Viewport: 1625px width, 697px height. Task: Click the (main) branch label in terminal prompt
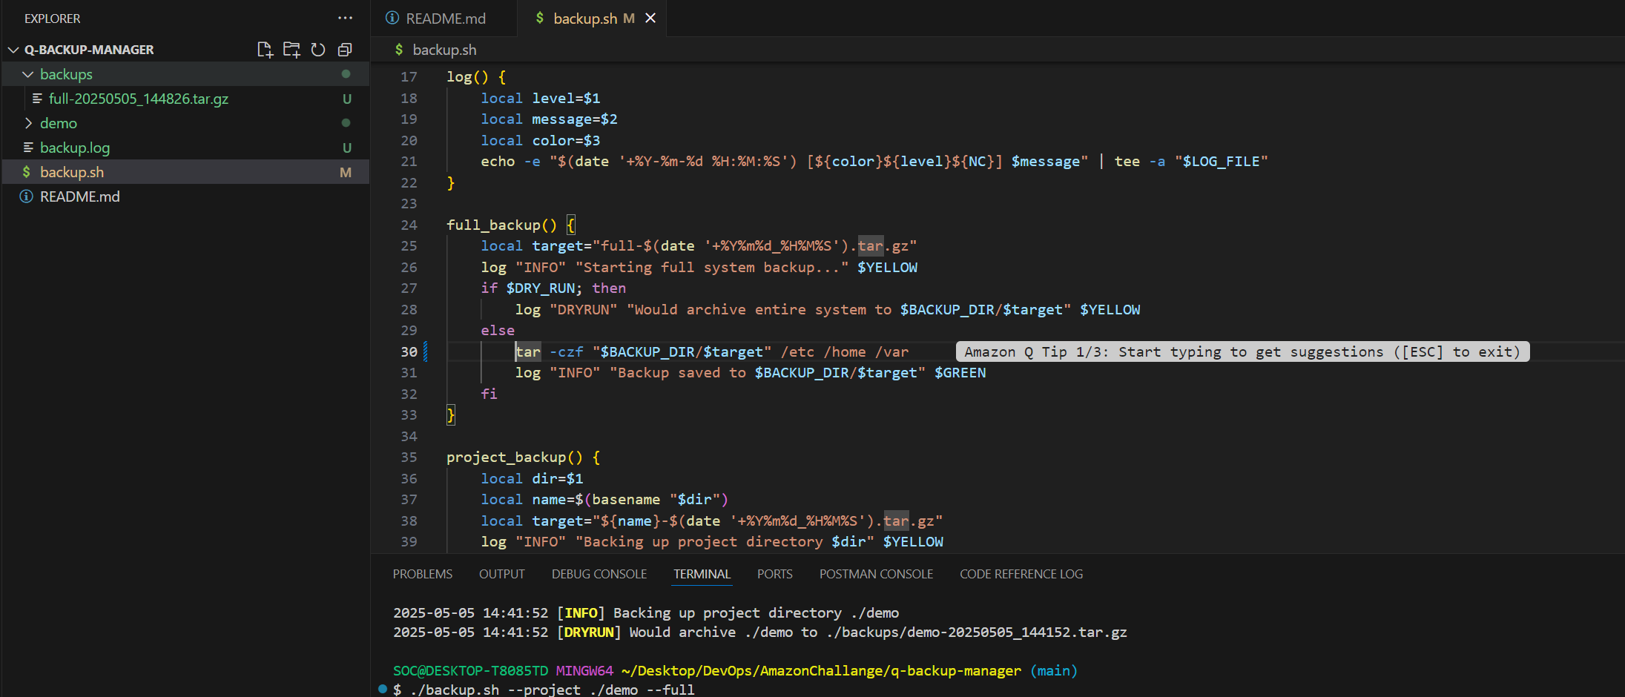[1053, 671]
